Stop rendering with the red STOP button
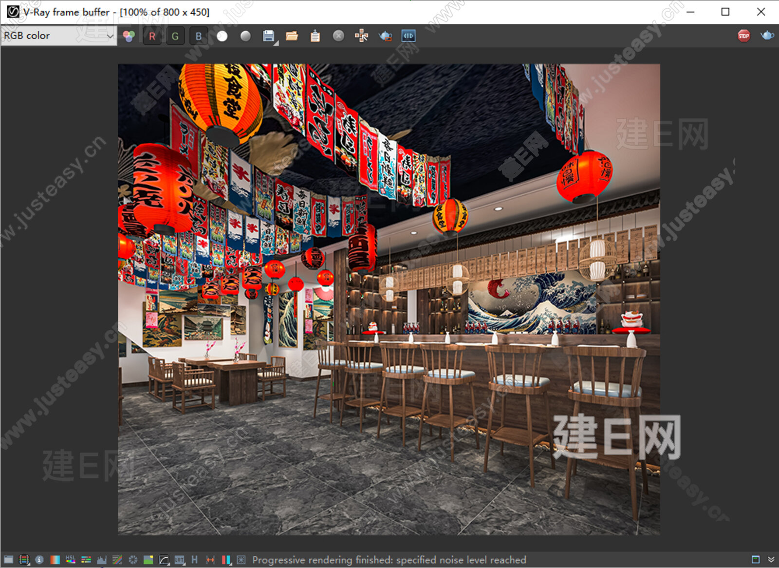 pos(744,36)
